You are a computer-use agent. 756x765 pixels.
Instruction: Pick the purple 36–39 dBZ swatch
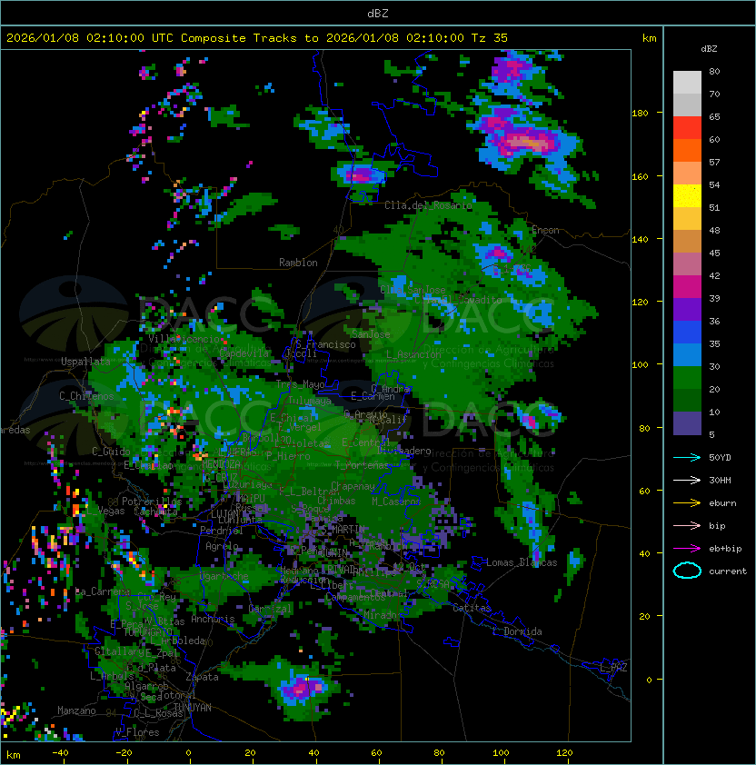[x=687, y=309]
